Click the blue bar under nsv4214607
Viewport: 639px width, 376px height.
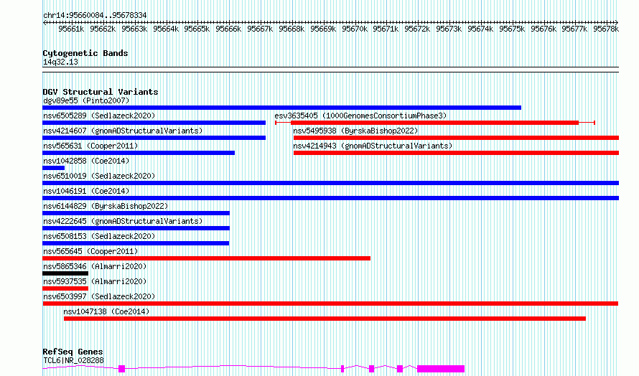point(154,138)
